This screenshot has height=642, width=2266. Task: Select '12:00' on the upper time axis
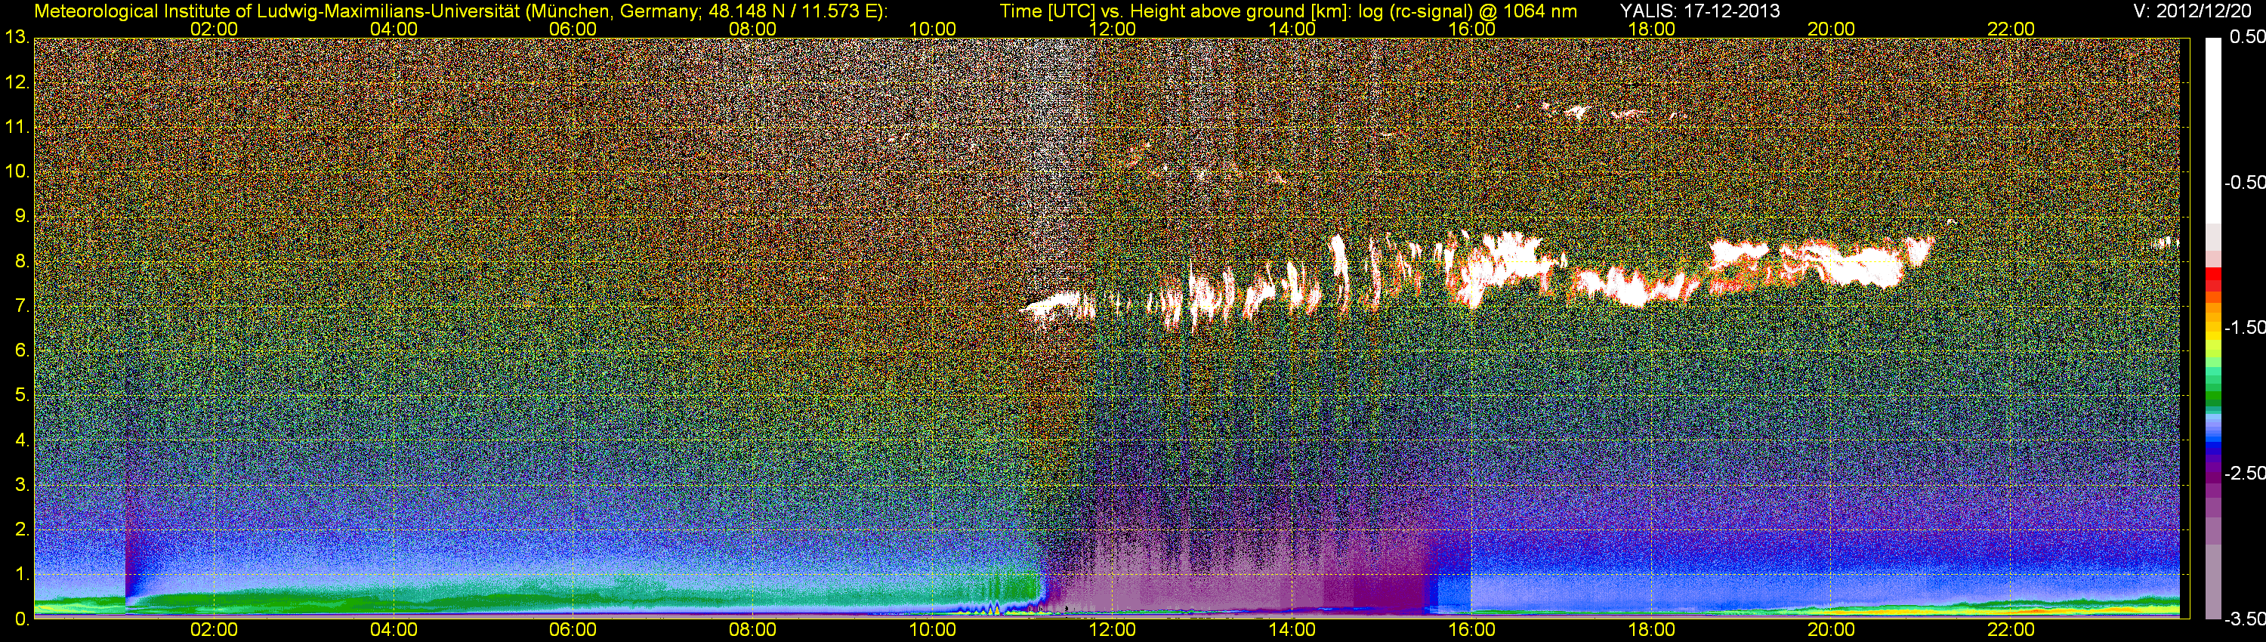[1112, 29]
